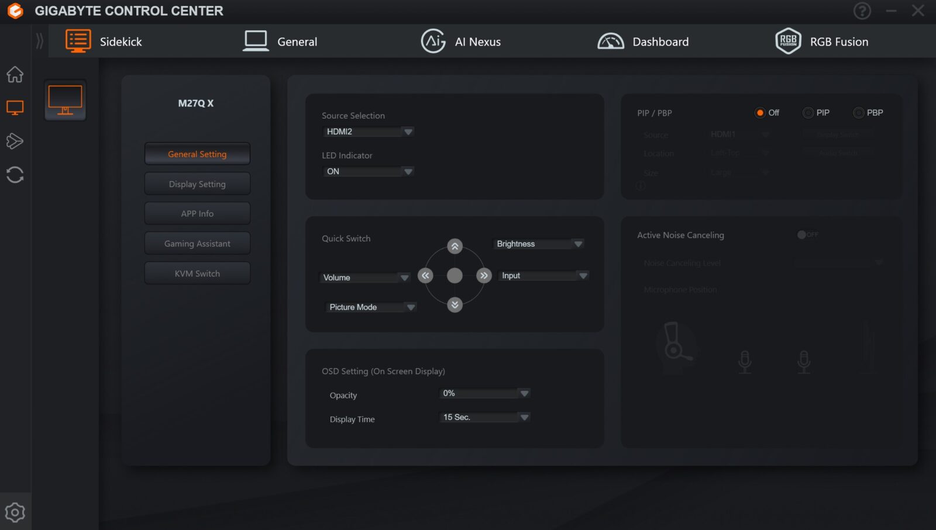Select the M27Q X monitor thumbnail
Viewport: 936px width, 530px height.
[65, 100]
